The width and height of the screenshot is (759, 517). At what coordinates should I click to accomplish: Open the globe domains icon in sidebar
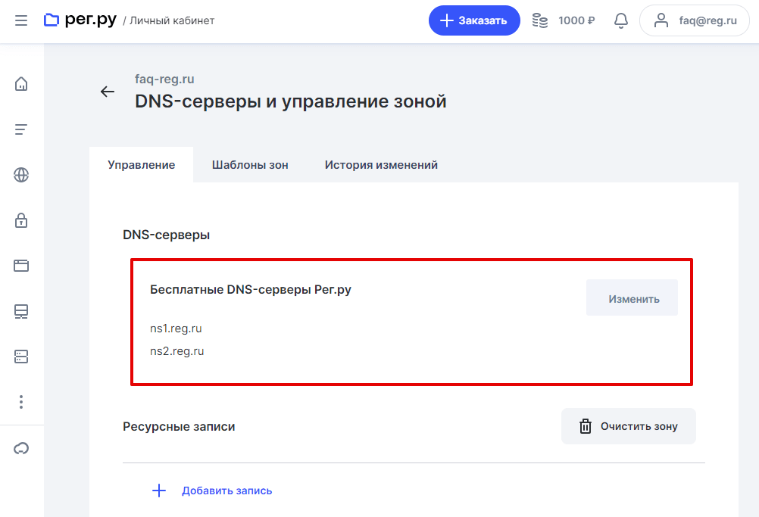[x=21, y=175]
